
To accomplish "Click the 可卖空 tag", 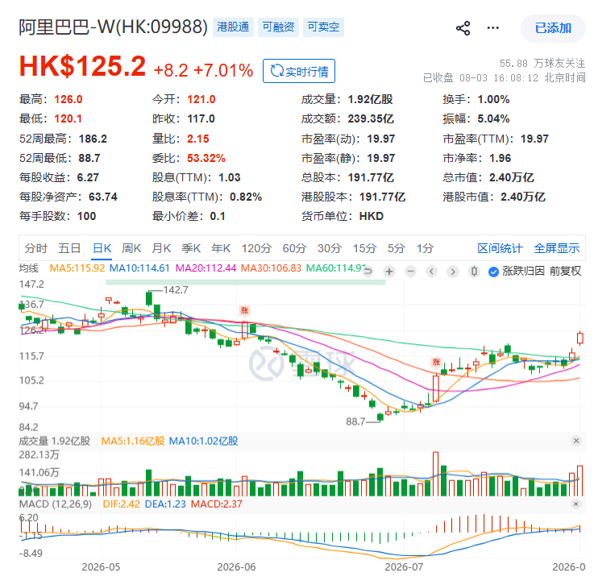I will pyautogui.click(x=323, y=27).
